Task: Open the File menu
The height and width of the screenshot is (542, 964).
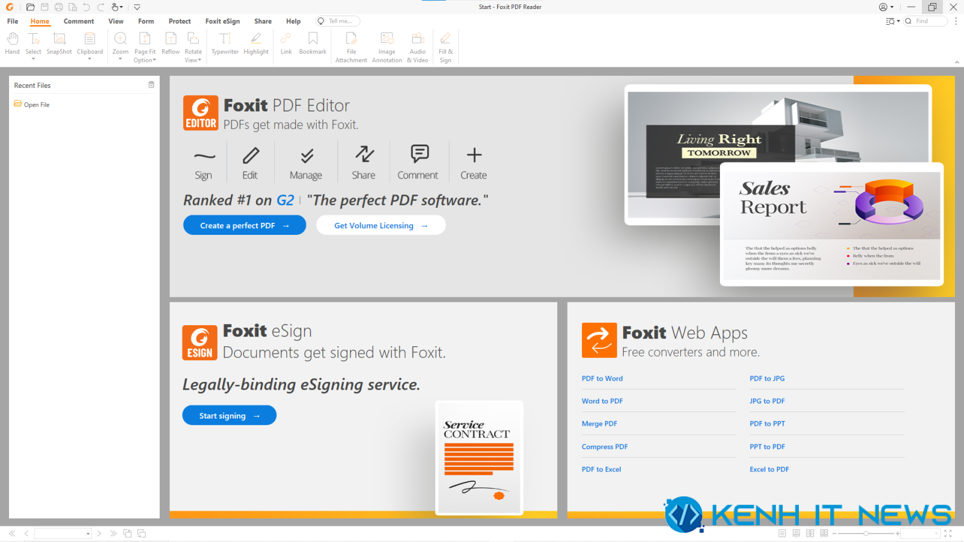Action: click(x=13, y=21)
